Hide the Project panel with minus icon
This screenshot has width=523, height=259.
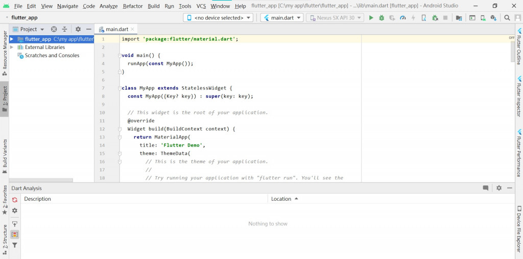(89, 29)
